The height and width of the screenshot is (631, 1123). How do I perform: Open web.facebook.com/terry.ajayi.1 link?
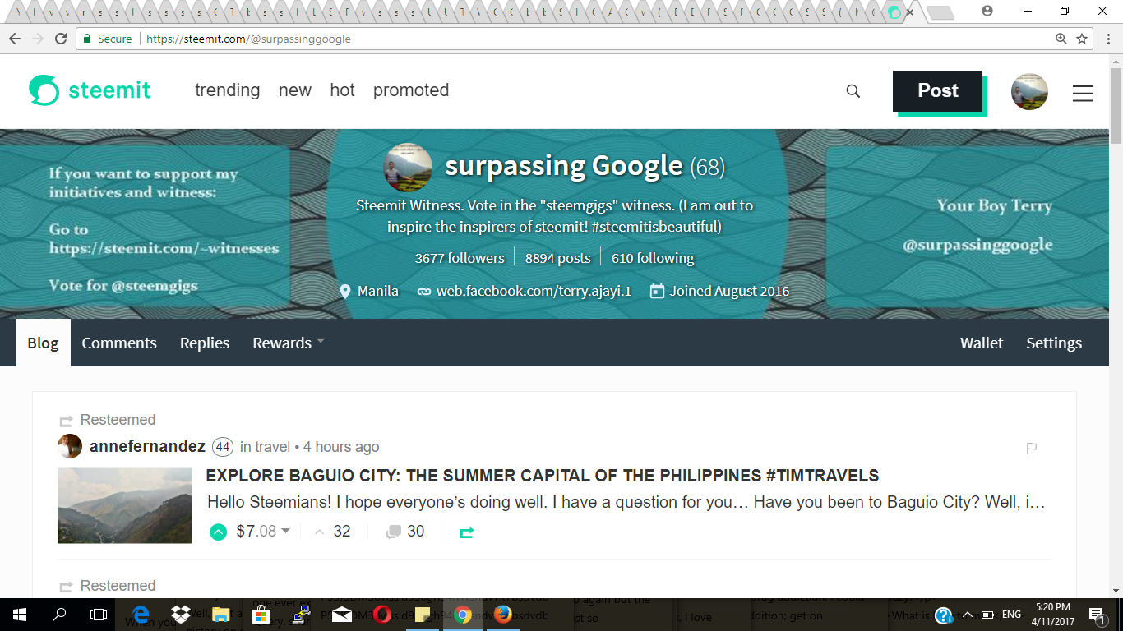pos(534,291)
